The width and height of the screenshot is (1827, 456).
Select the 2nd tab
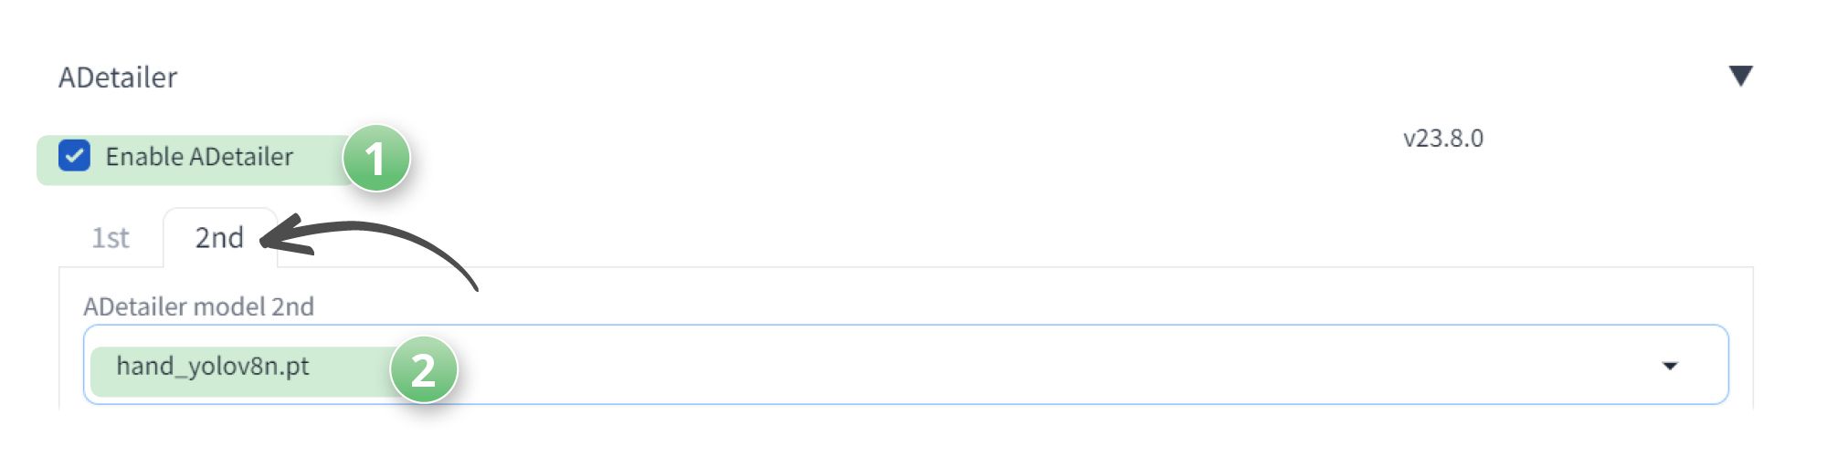pyautogui.click(x=219, y=238)
